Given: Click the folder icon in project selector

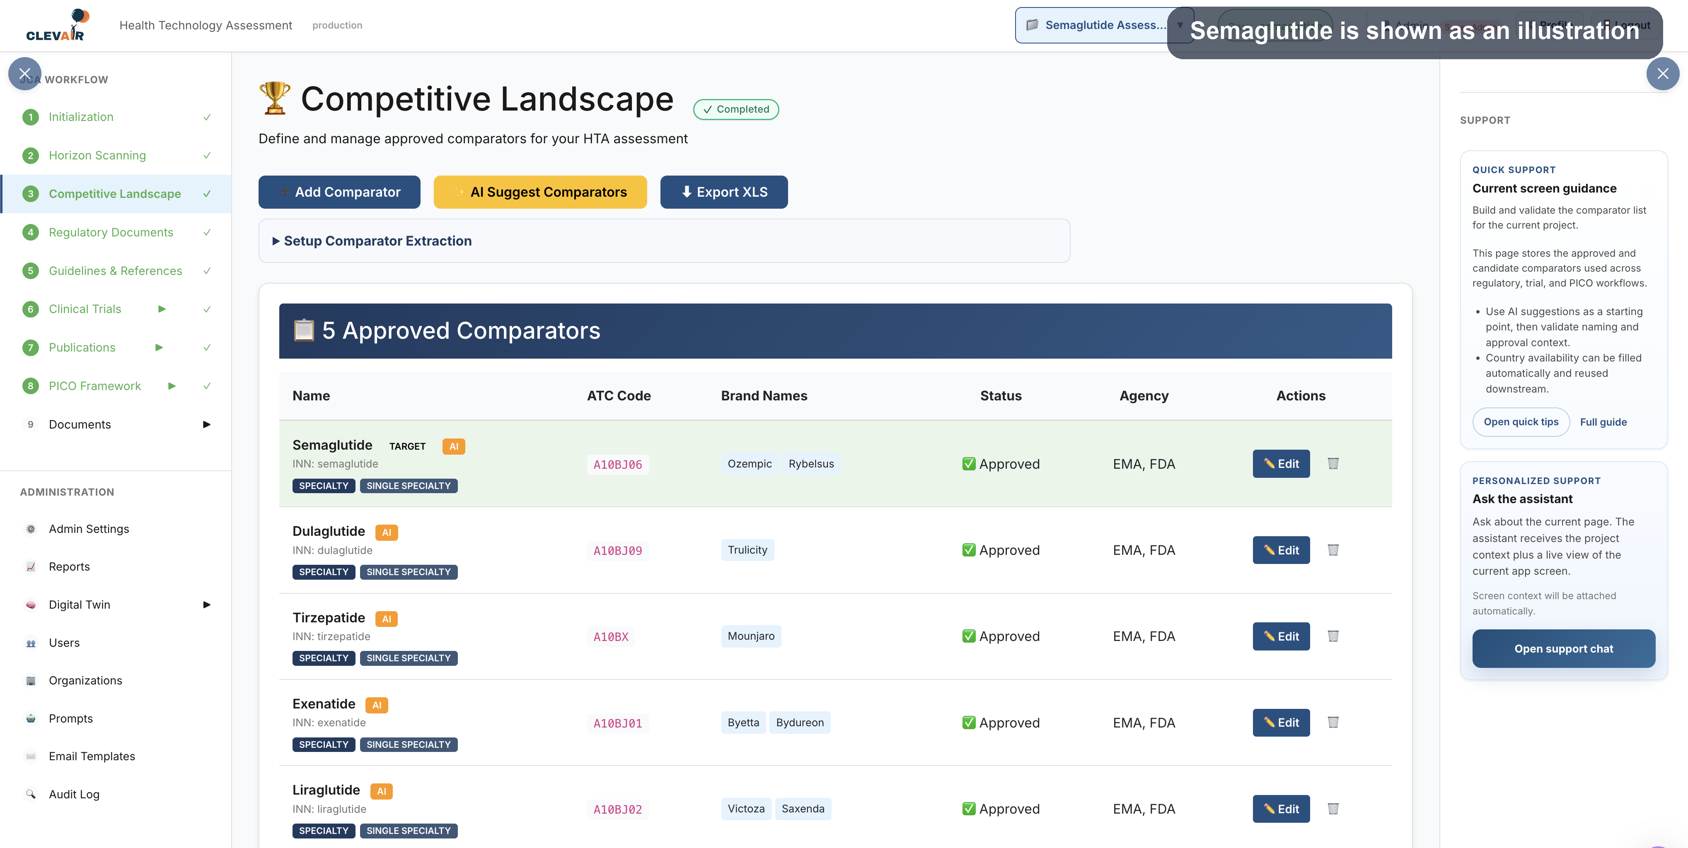Looking at the screenshot, I should (x=1032, y=25).
